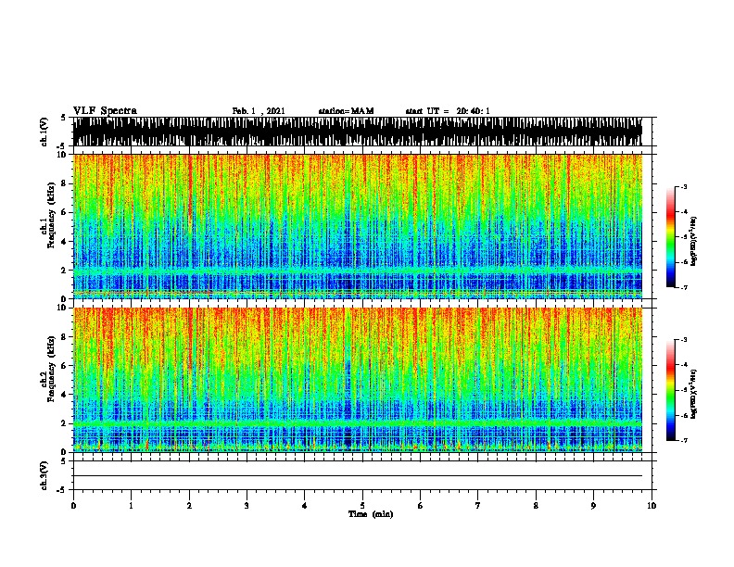Click the "10" kHz tick on ch.1 axis

pos(62,155)
